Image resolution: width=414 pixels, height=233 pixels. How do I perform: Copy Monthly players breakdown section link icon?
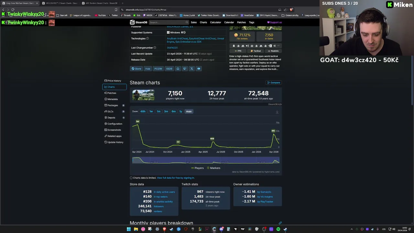pyautogui.click(x=280, y=223)
